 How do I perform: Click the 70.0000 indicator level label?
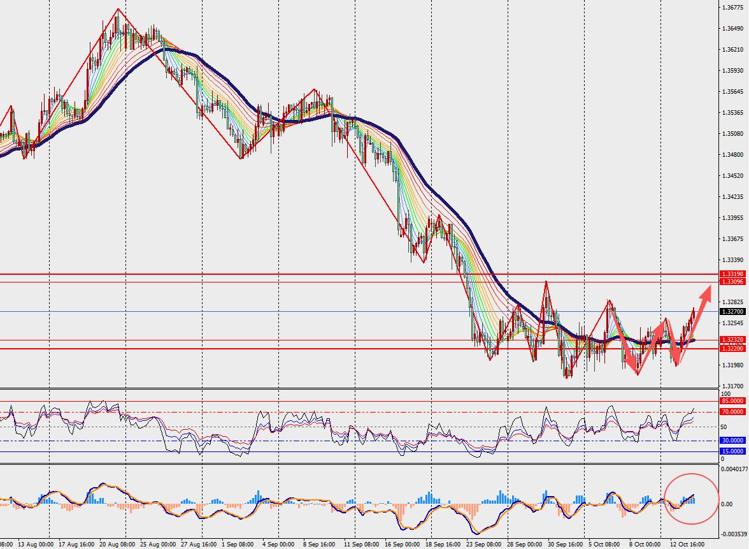tap(732, 412)
